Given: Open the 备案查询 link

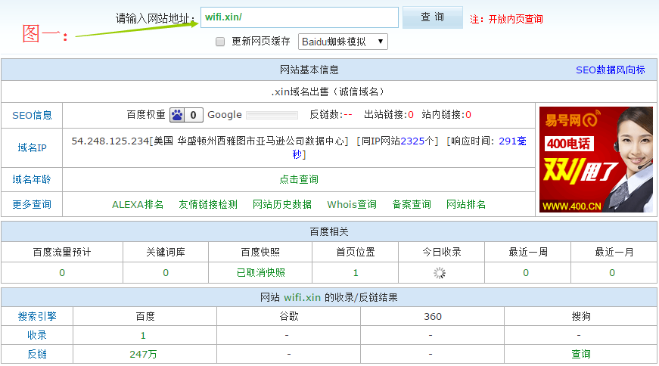Looking at the screenshot, I should pos(412,204).
